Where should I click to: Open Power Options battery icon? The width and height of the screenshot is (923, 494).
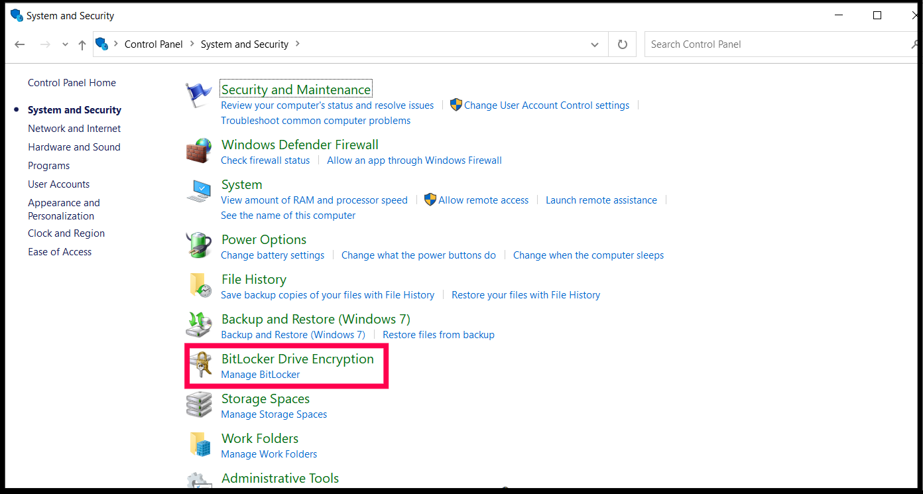coord(198,246)
